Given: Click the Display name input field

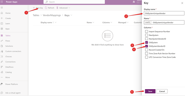Looking at the screenshot, I should [164, 13].
